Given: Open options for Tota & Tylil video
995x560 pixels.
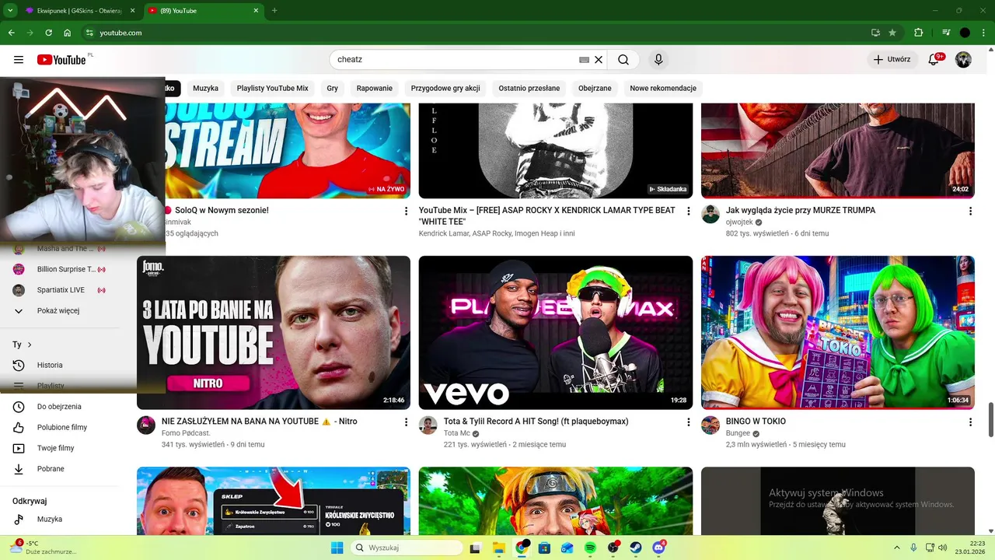Looking at the screenshot, I should (688, 422).
